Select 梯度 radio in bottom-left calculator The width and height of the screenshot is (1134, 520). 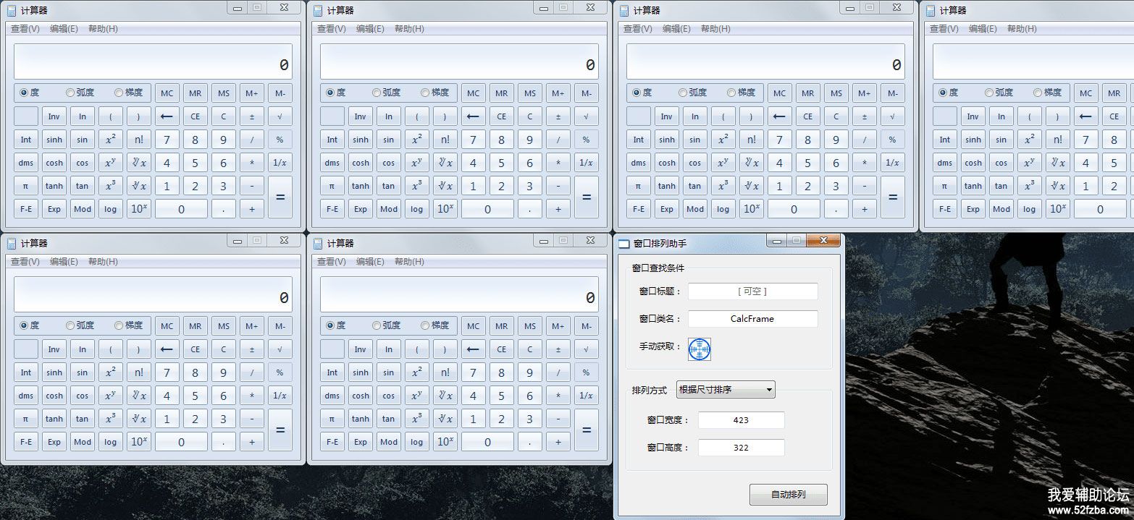(x=129, y=325)
